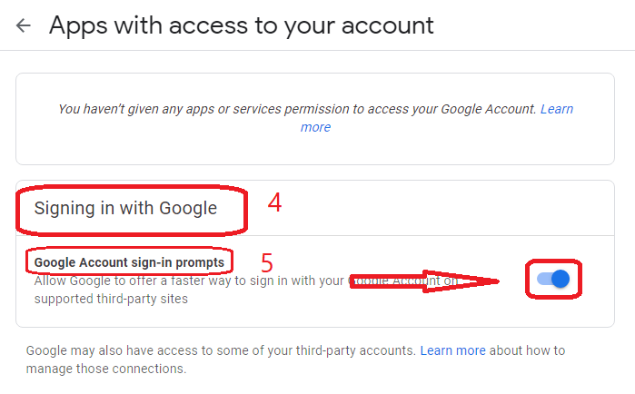Click 'about how to' text after footer link
Screen dimensions: 635x394
(x=526, y=350)
